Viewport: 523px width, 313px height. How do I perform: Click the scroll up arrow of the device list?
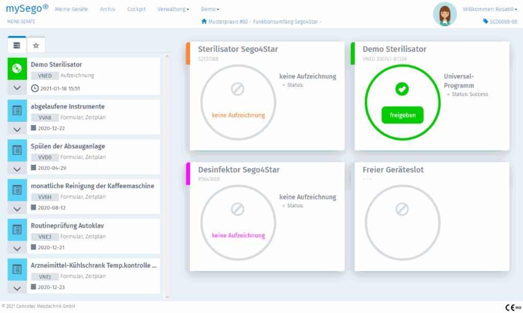pos(167,56)
